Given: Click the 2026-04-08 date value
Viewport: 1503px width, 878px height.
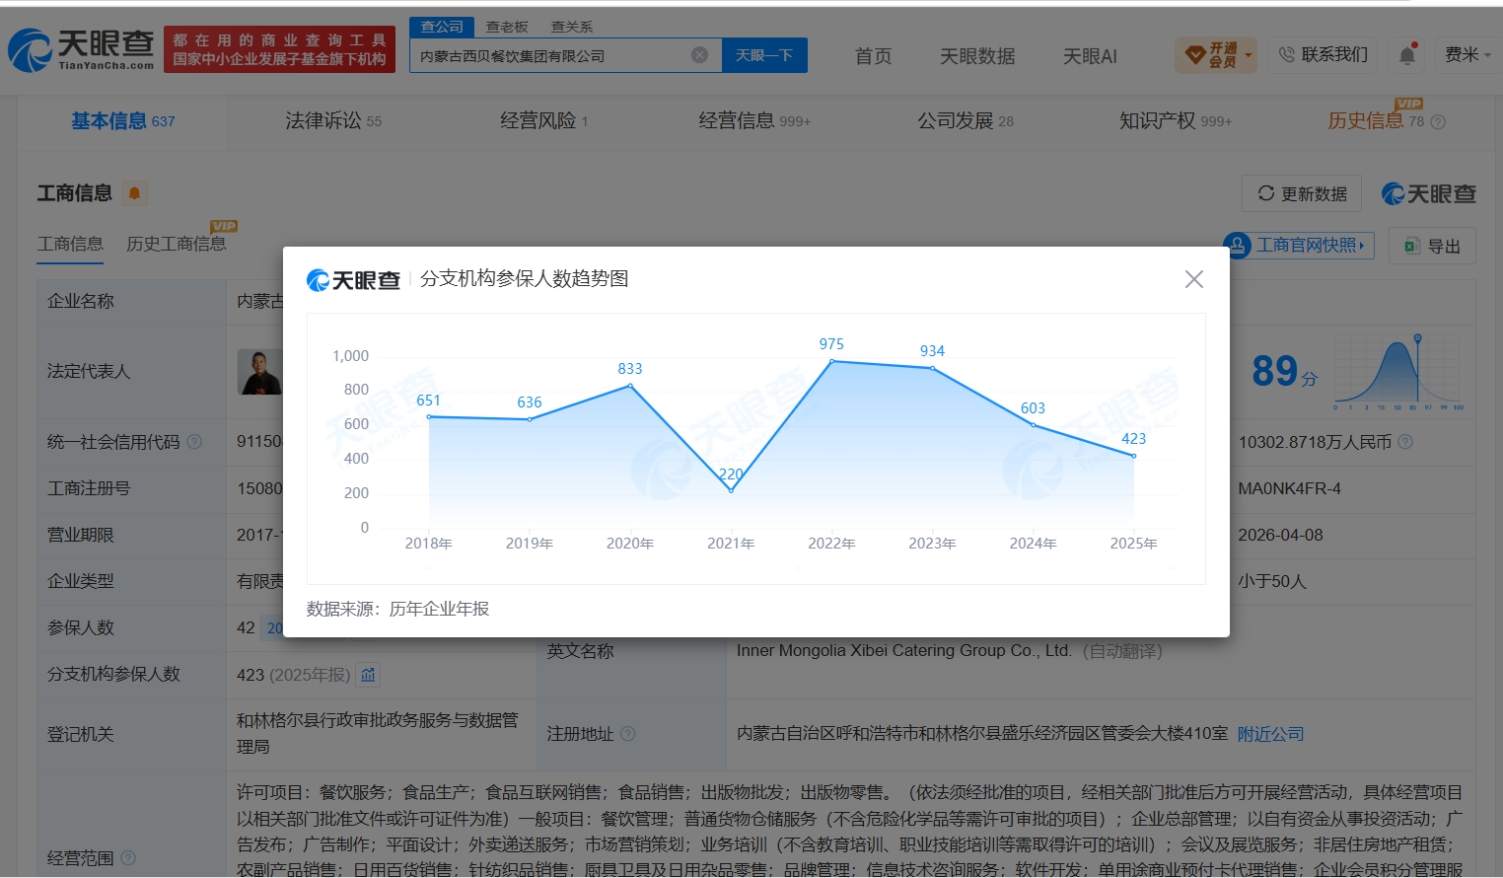Looking at the screenshot, I should [x=1281, y=535].
